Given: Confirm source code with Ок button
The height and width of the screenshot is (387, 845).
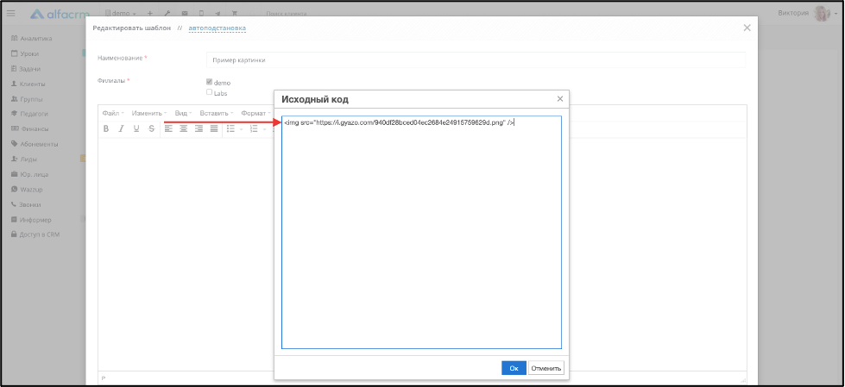Looking at the screenshot, I should pos(514,368).
